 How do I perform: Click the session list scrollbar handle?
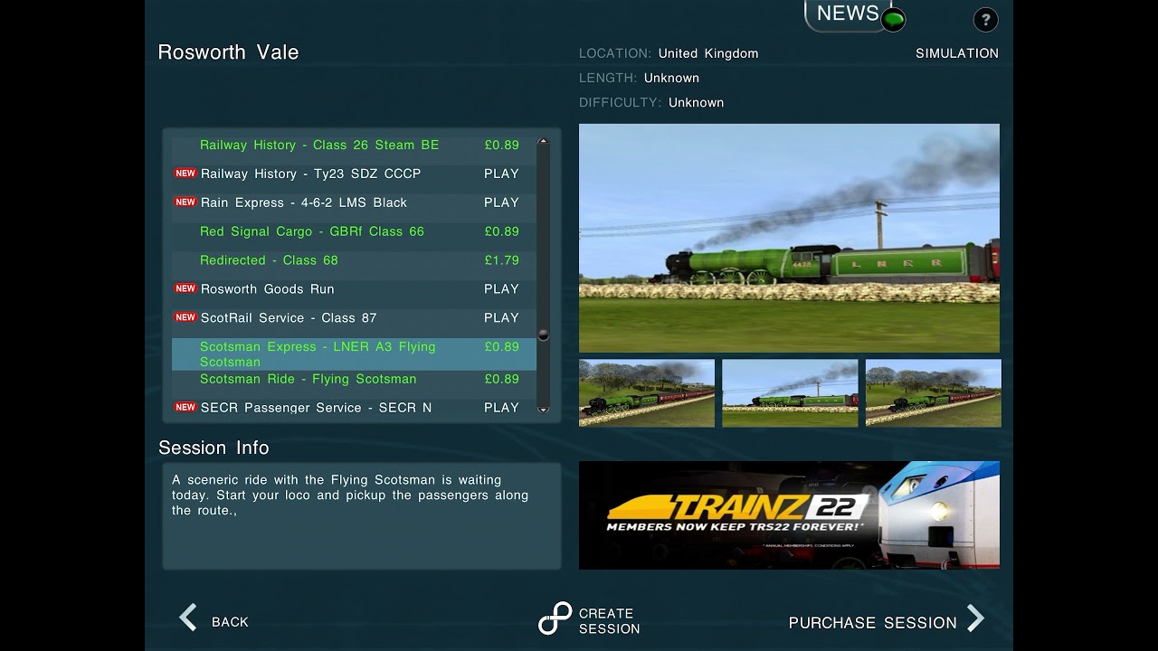tap(544, 335)
